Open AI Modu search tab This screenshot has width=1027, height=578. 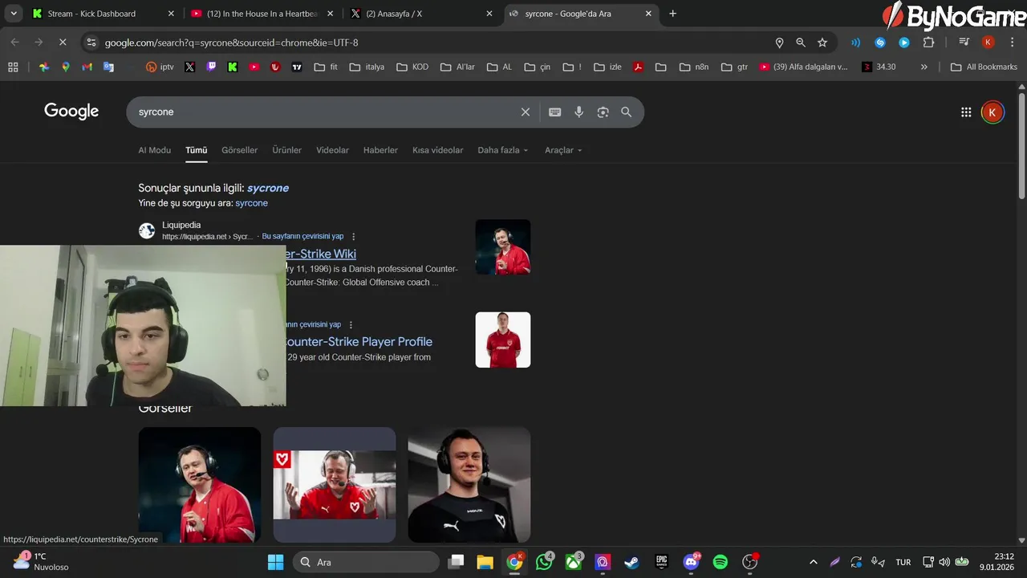coord(154,150)
